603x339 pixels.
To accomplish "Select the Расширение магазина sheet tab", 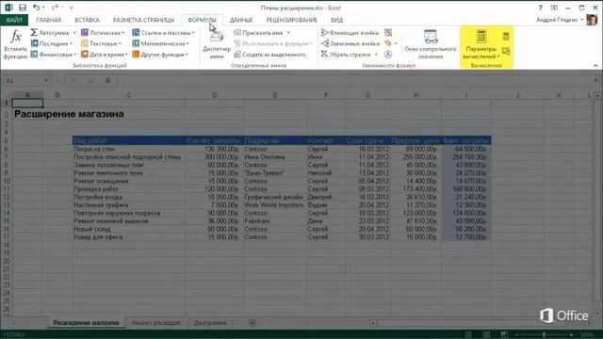I will pyautogui.click(x=86, y=323).
